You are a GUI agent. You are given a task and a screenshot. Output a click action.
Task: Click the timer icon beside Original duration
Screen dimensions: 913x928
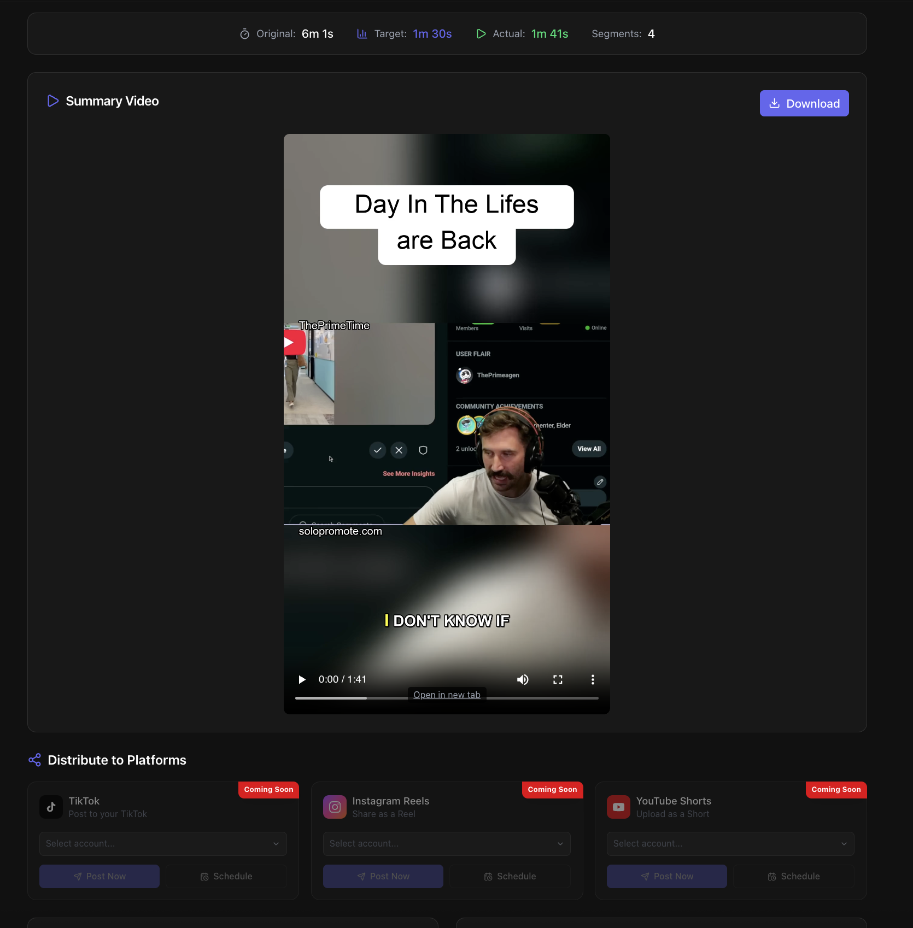[244, 33]
